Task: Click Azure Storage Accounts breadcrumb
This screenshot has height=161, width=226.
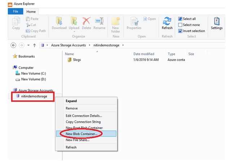Action: pos(68,45)
